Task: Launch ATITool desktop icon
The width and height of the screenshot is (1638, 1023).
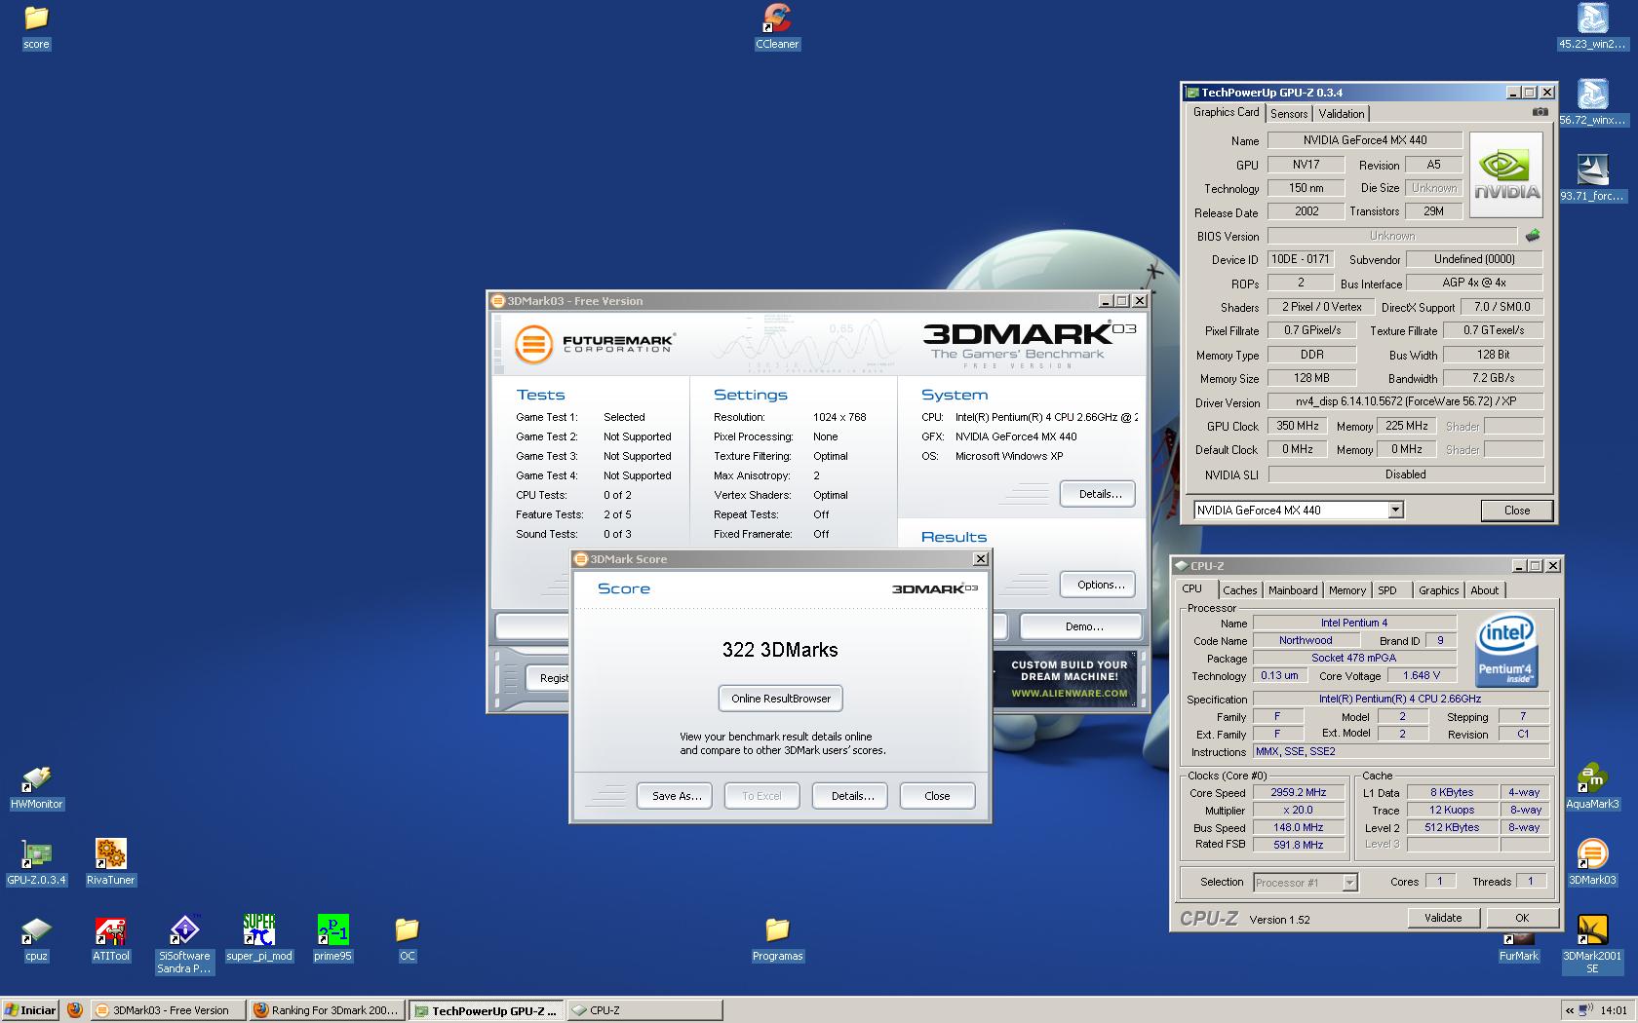Action: pos(110,939)
